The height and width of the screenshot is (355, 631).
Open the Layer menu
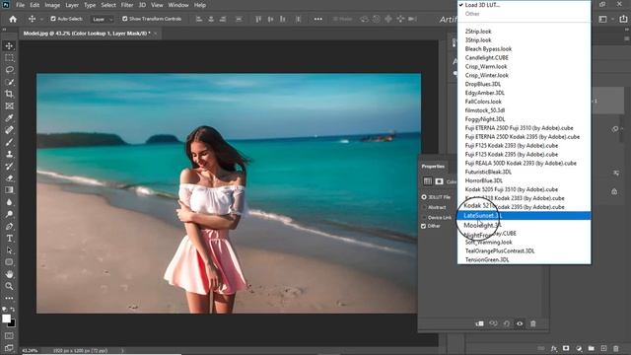point(72,5)
